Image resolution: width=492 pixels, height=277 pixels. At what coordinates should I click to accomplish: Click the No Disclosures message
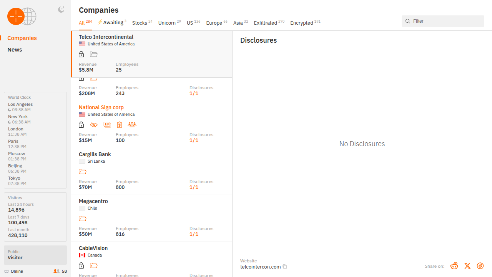coord(362,144)
